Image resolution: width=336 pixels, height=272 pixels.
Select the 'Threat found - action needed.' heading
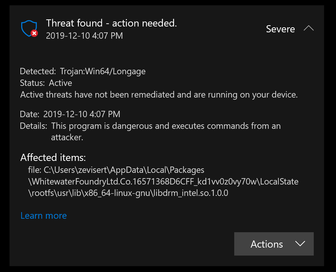pyautogui.click(x=111, y=23)
